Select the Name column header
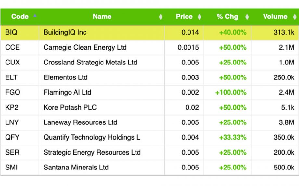The width and height of the screenshot is (299, 186). (x=102, y=17)
